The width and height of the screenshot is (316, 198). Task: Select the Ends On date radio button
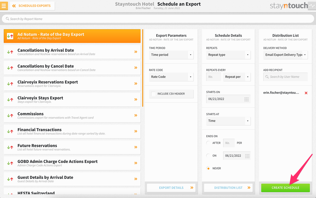click(208, 156)
